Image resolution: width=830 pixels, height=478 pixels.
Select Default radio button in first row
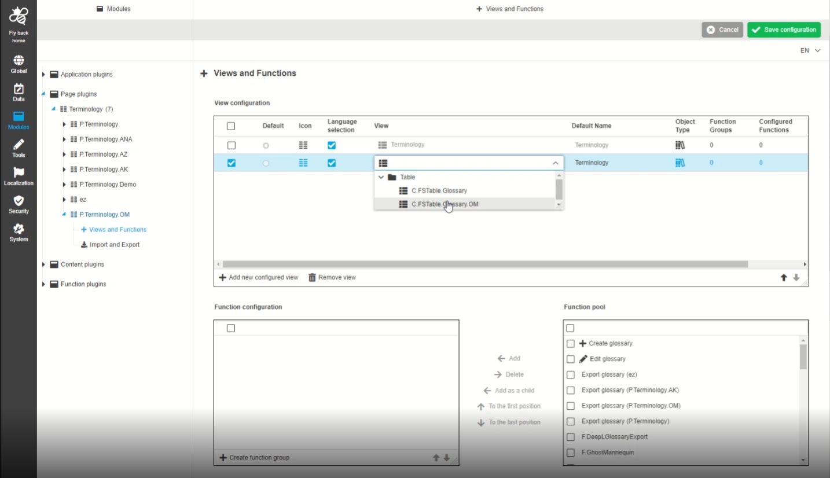266,145
